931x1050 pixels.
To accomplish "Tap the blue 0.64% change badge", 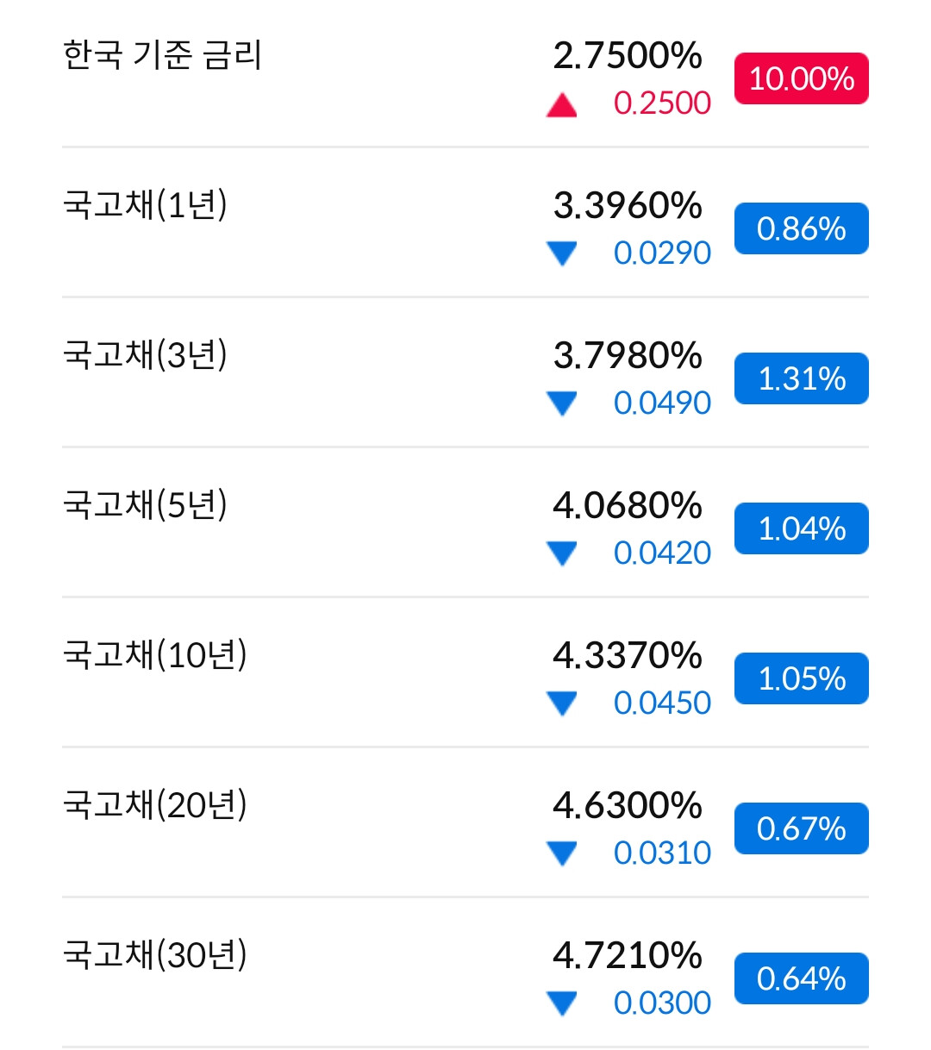I will (x=802, y=978).
